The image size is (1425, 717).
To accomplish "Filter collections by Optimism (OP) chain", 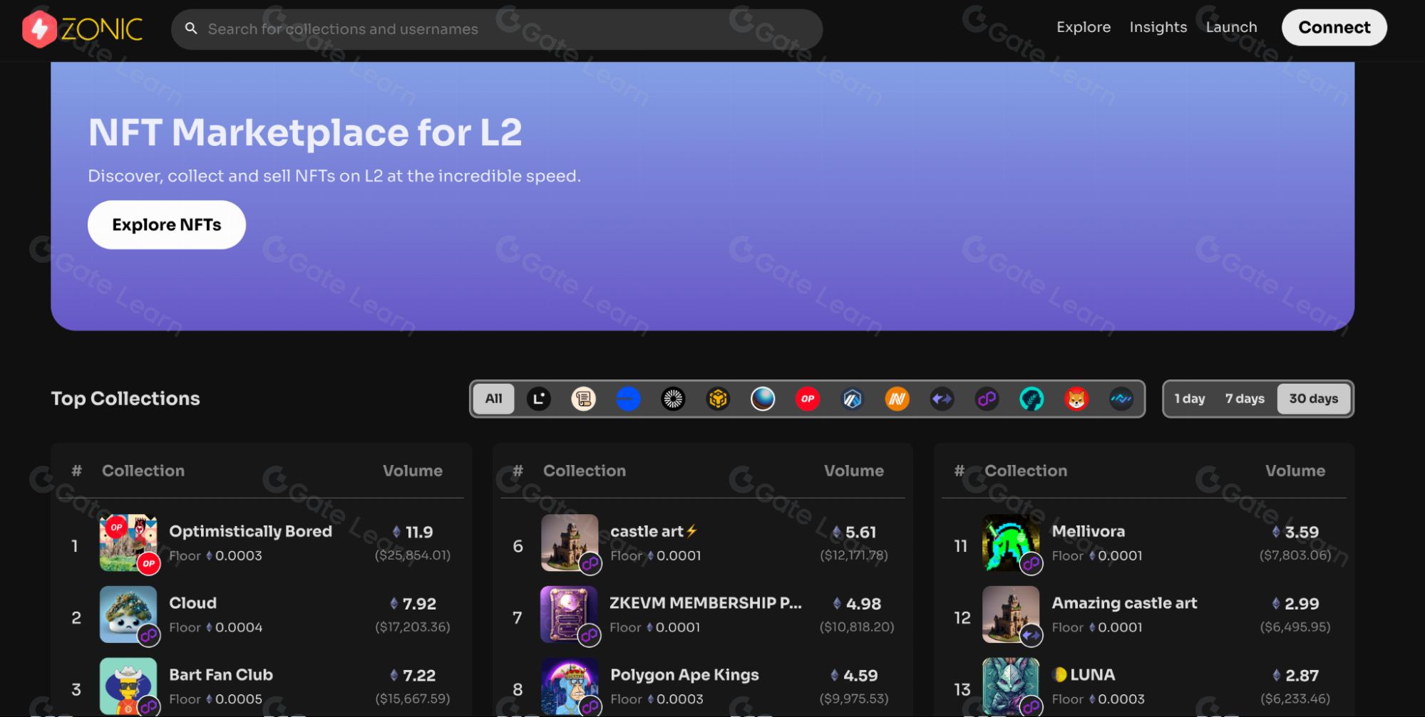I will click(x=807, y=399).
